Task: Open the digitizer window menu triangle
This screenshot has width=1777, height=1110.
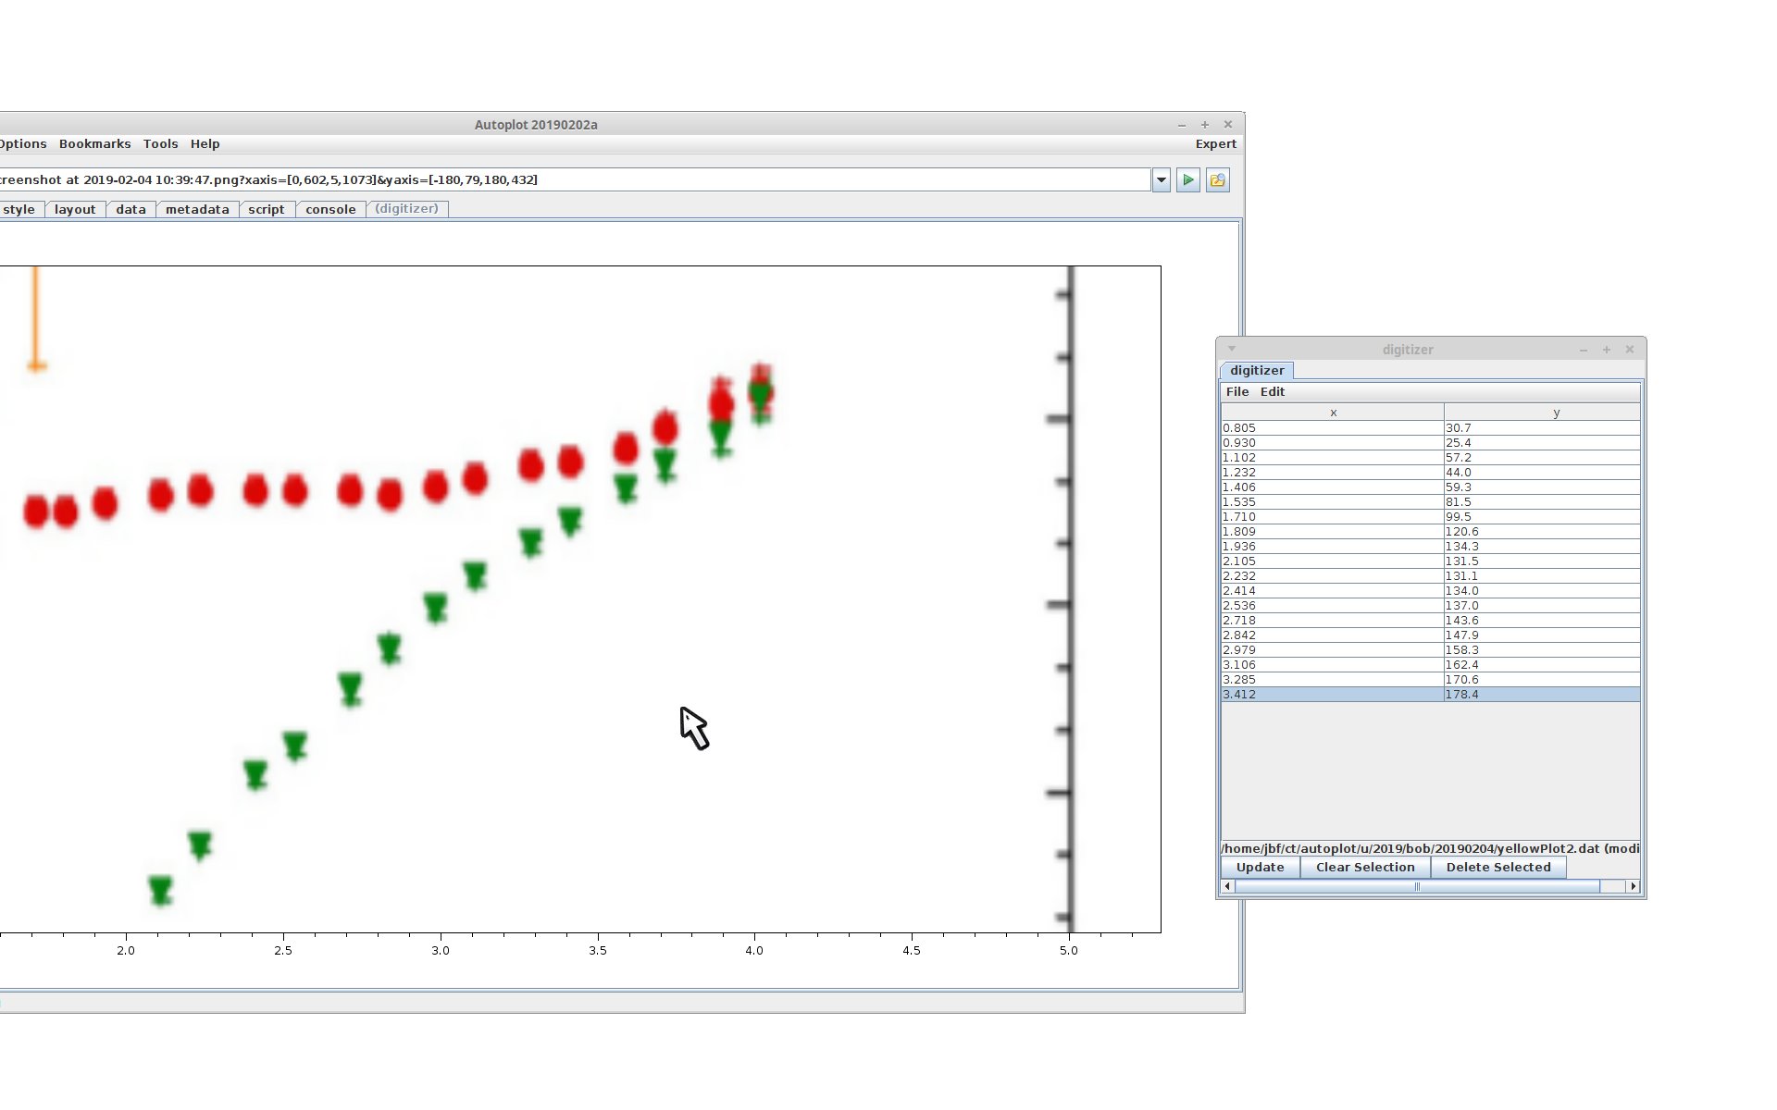Action: coord(1232,349)
